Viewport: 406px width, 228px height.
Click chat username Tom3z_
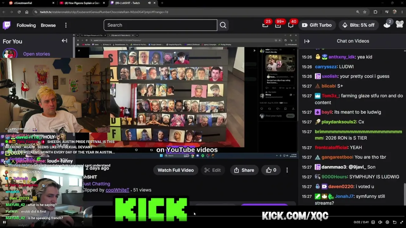pos(331,96)
